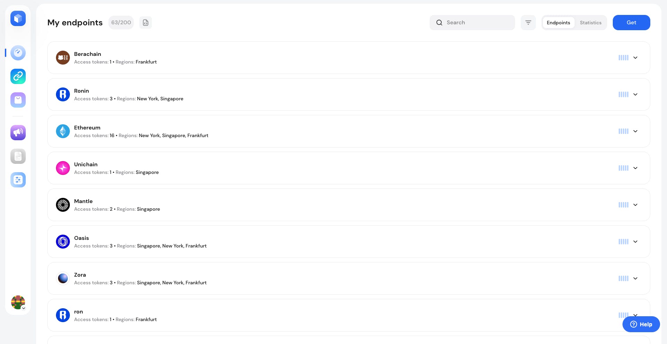The image size is (667, 344).
Task: Click the 63/200 endpoints counter badge
Action: click(121, 23)
